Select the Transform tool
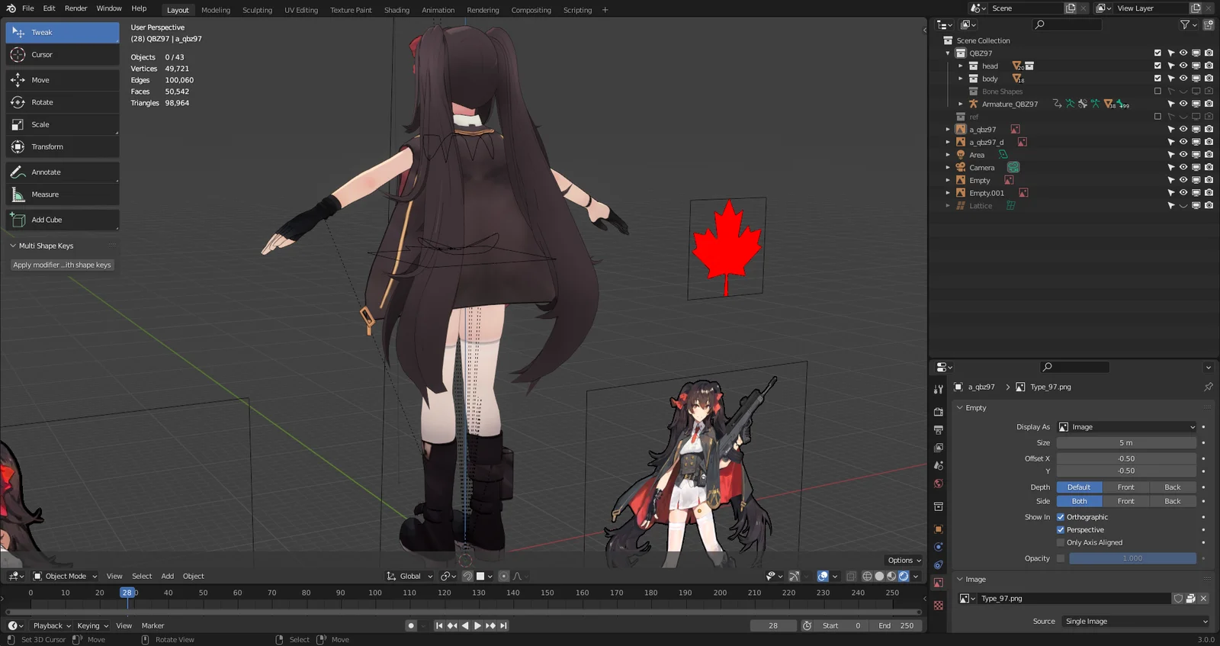This screenshot has width=1220, height=646. click(63, 146)
